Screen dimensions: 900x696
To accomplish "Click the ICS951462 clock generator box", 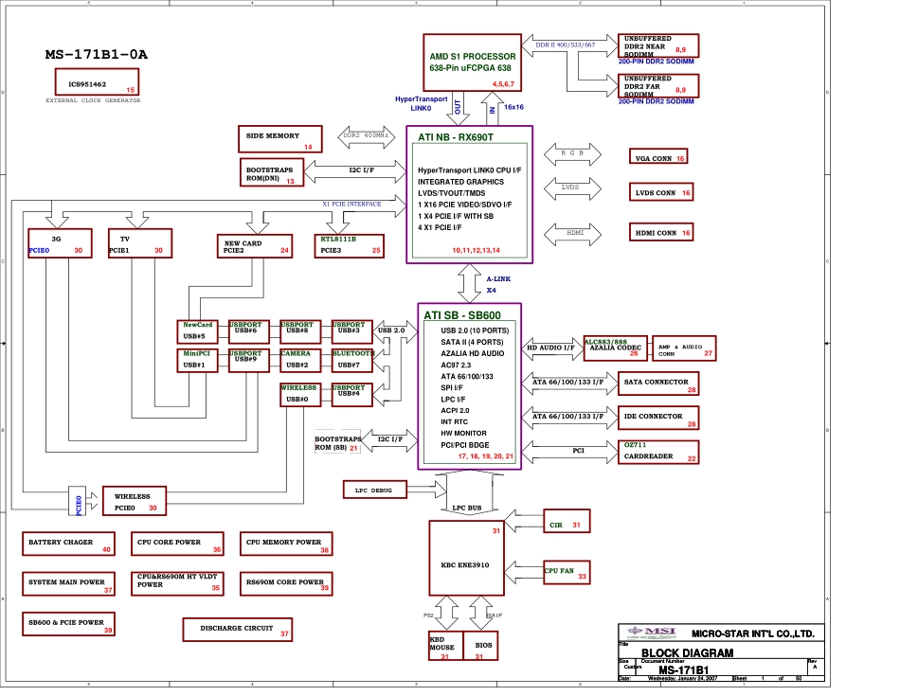I will point(94,86).
